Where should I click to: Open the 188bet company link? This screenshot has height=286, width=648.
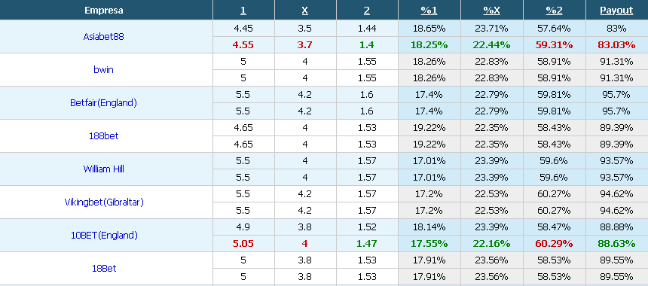103,135
